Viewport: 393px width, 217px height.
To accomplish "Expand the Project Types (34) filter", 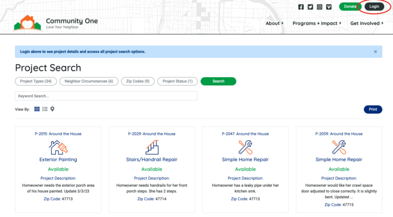I will click(x=36, y=81).
